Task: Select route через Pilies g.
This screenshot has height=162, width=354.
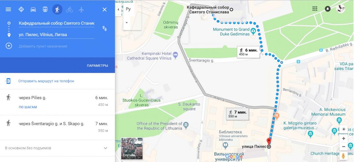Action: point(58,102)
